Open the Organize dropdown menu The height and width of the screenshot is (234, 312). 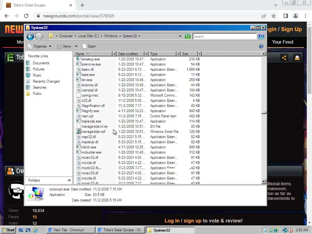(x=40, y=46)
